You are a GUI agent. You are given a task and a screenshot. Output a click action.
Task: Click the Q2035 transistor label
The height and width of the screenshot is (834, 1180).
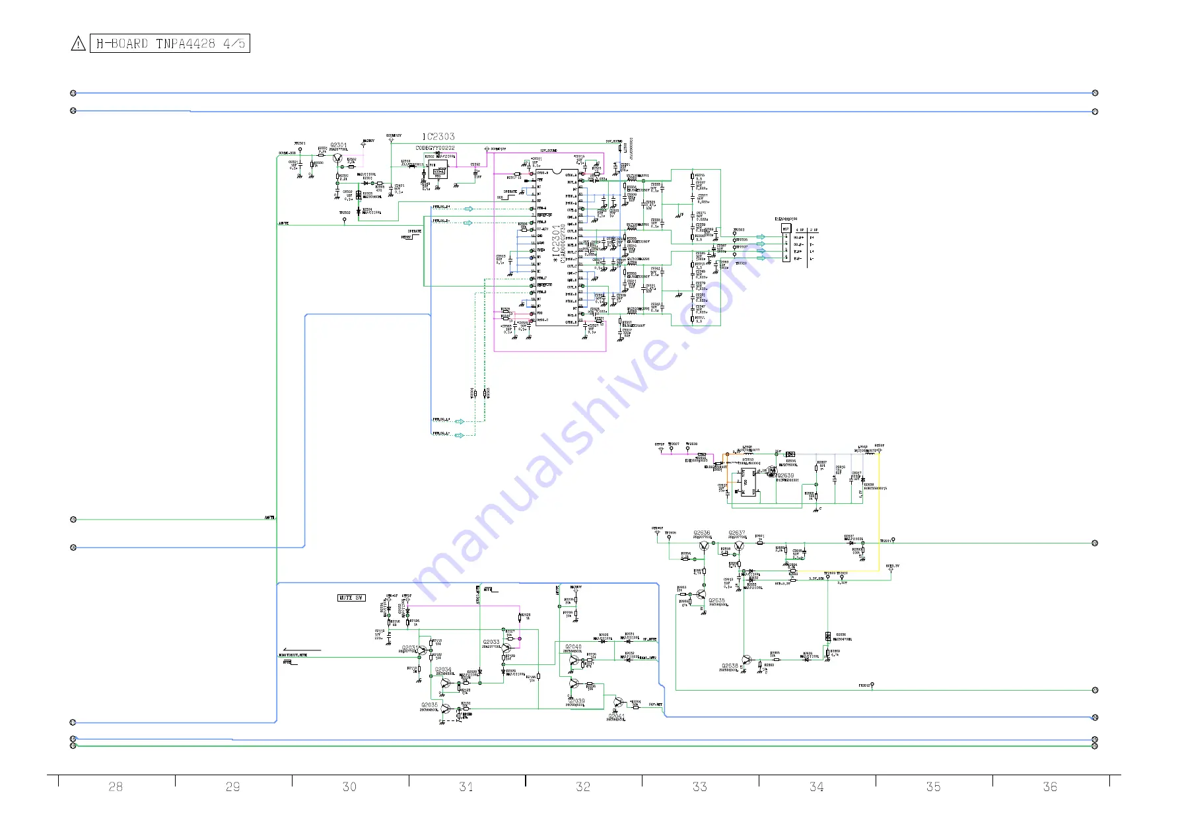(429, 705)
